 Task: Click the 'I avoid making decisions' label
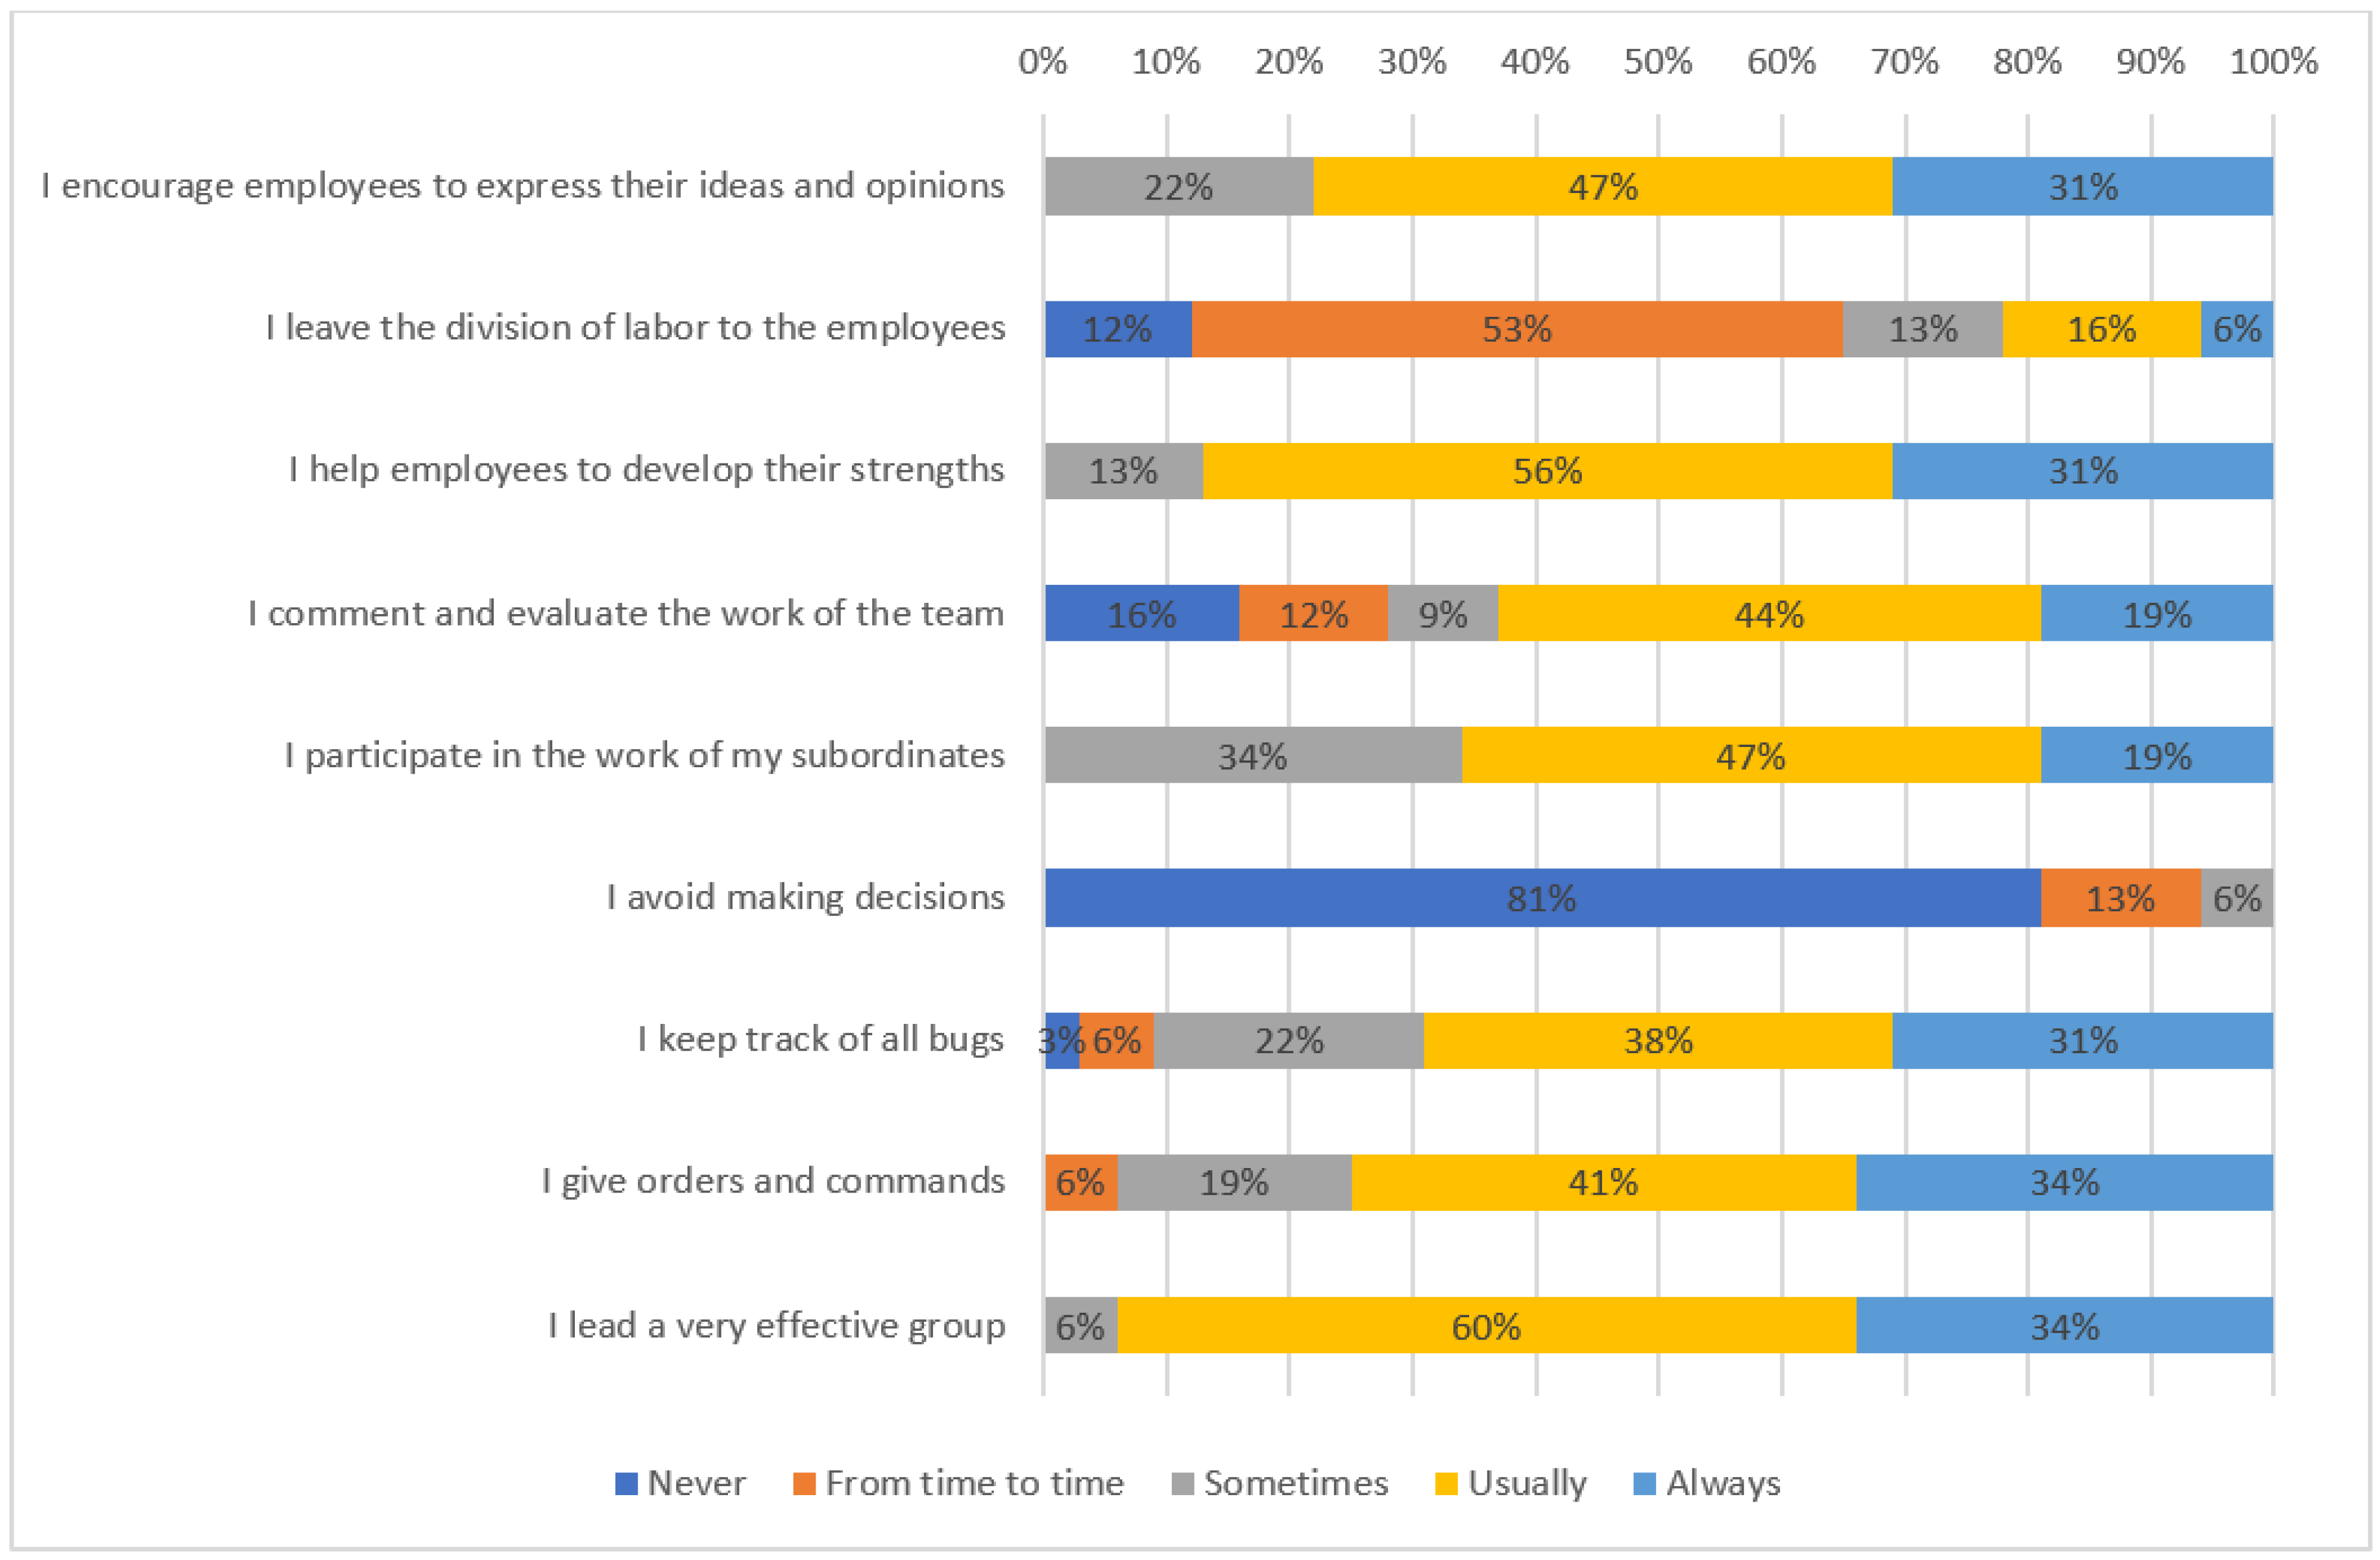[x=805, y=897]
